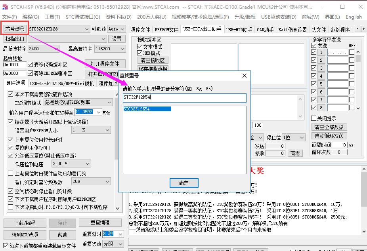Switch to EEPROM文件 tab
The image size is (367, 251).
coord(166,30)
